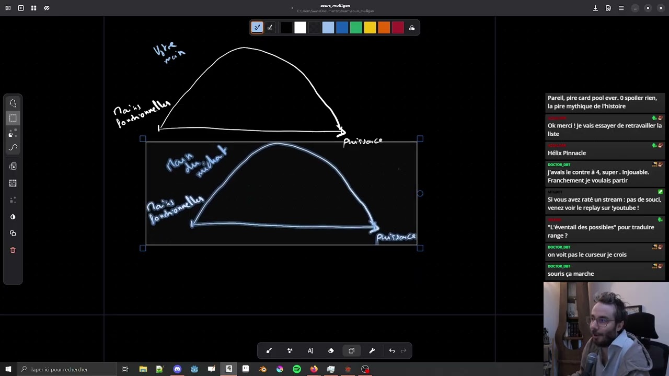669x376 pixels.
Task: Click the invert color brightness icon
Action: pos(13,217)
